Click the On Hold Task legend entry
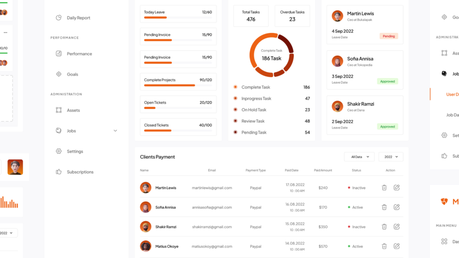The image size is (459, 258). (271, 110)
